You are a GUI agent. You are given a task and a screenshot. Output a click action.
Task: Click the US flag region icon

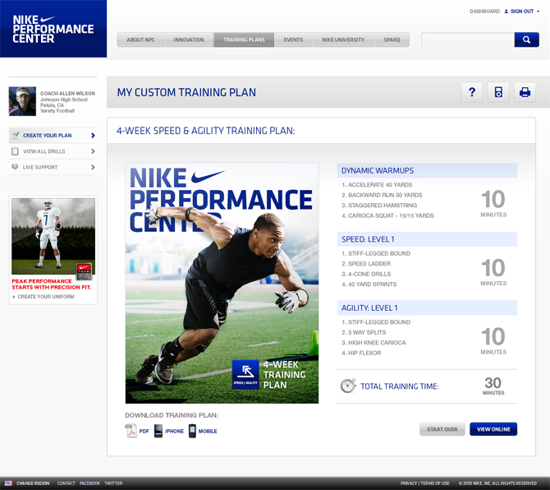(8, 483)
